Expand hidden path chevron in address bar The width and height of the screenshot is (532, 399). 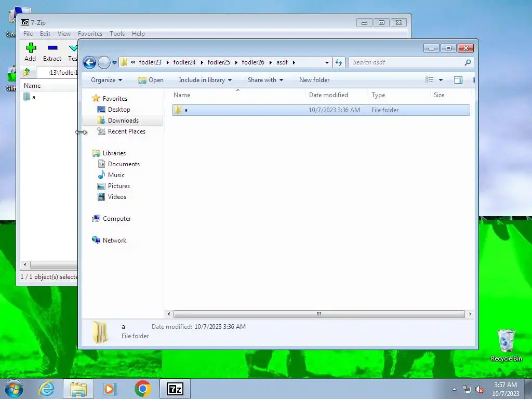pos(133,62)
